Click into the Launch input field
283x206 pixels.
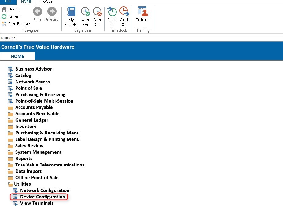tap(149, 38)
